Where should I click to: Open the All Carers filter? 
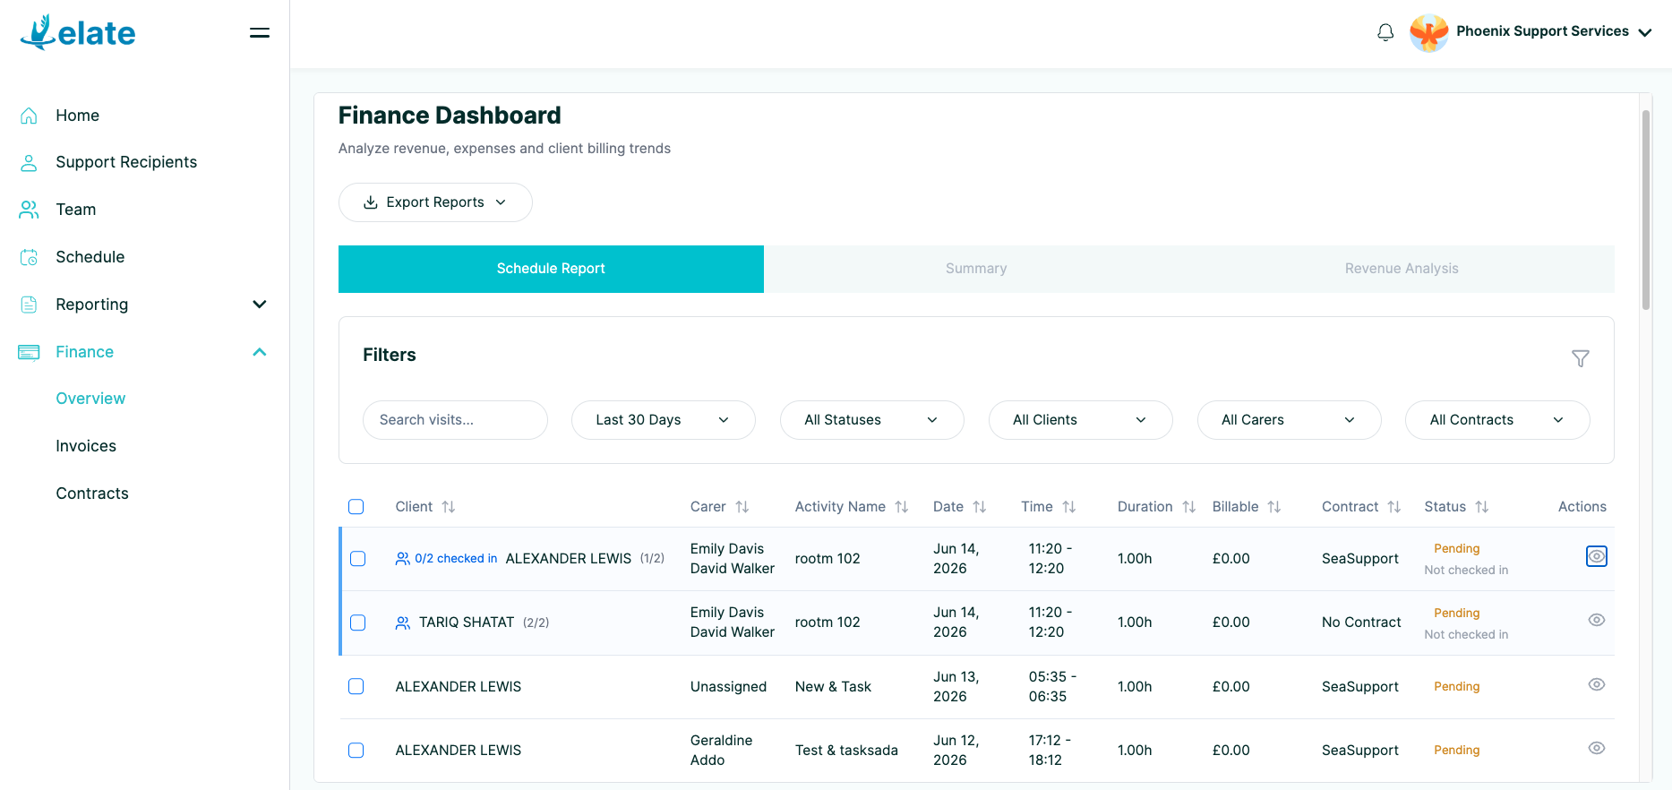tap(1290, 420)
